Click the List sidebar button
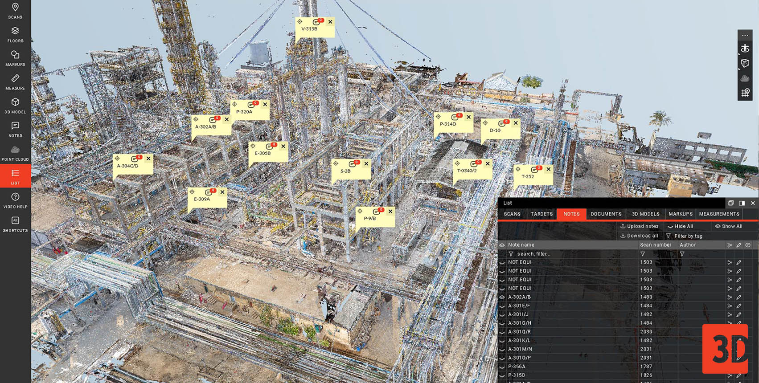Screen dimensions: 759x383 click(15, 176)
